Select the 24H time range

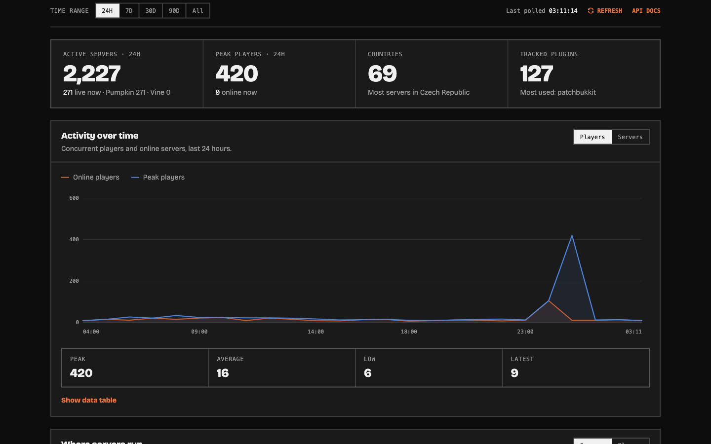pyautogui.click(x=107, y=11)
